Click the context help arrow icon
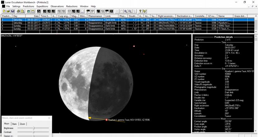Image resolution: width=258 pixels, height=137 pixels. [x=145, y=11]
